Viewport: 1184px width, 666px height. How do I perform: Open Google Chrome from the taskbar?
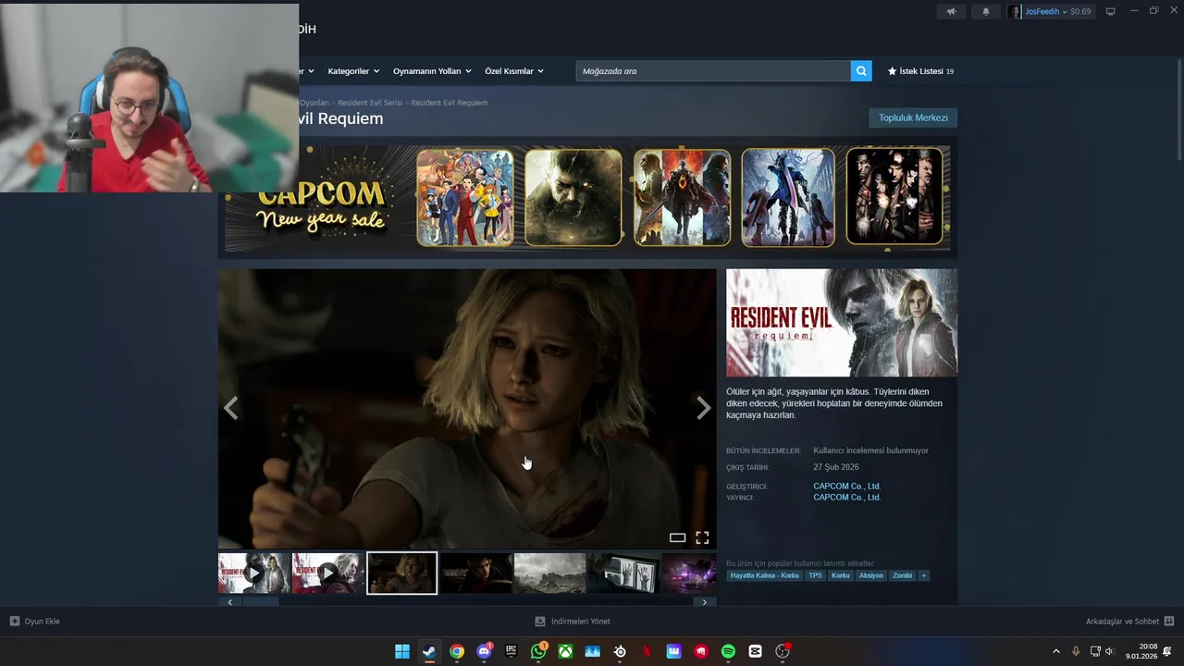click(x=457, y=651)
